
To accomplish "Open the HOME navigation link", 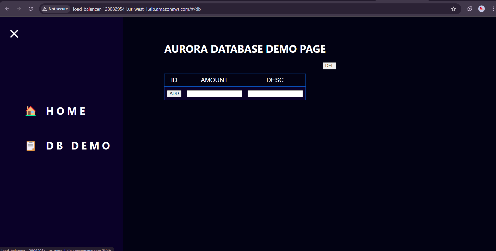I will (66, 111).
